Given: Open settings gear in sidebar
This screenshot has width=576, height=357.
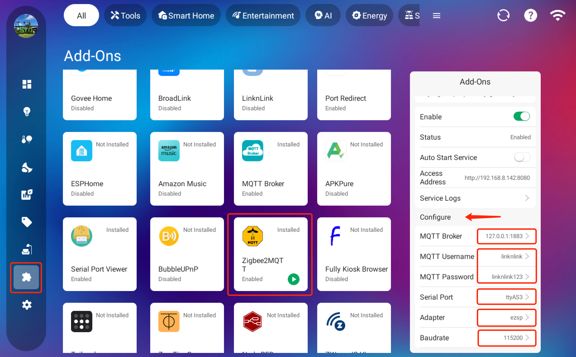Looking at the screenshot, I should [26, 305].
